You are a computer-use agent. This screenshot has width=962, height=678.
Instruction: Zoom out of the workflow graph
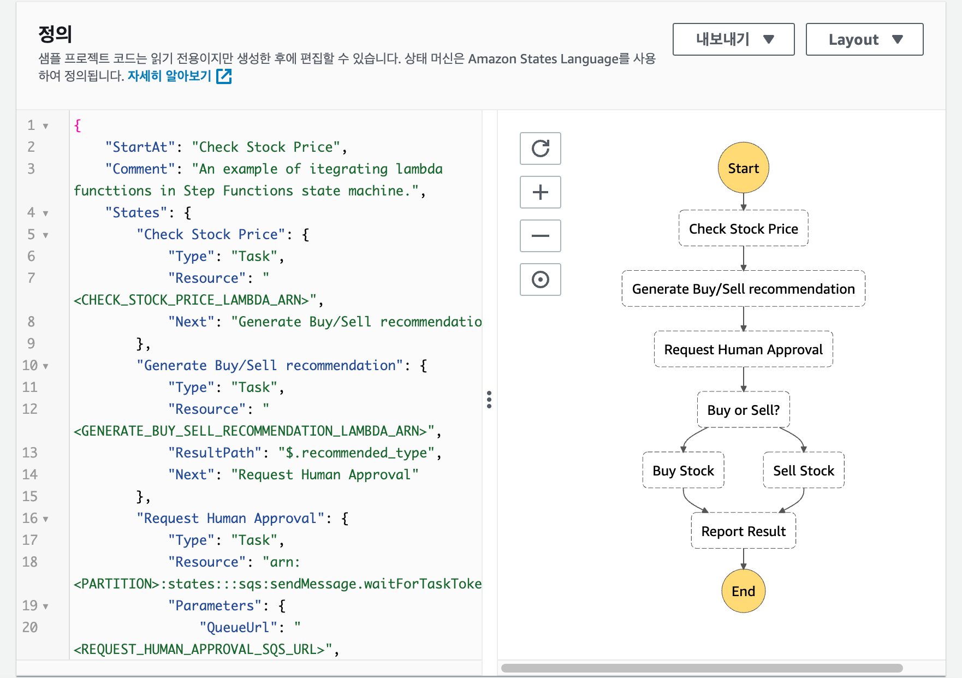(540, 236)
